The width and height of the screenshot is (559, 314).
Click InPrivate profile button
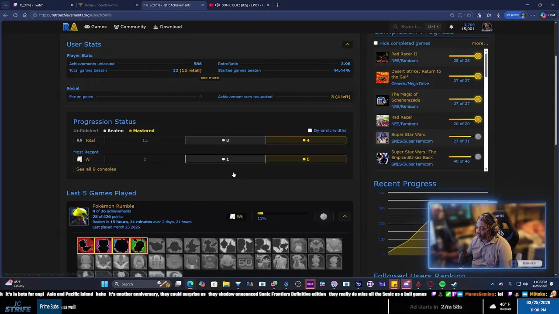click(516, 15)
